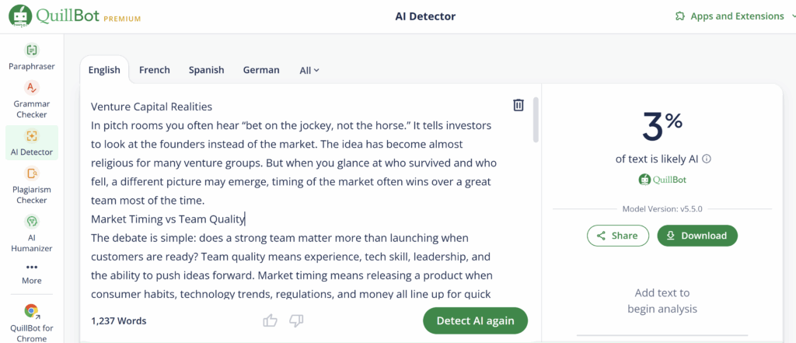Expand the Apps and Extensions menu
The image size is (796, 343).
click(x=731, y=16)
